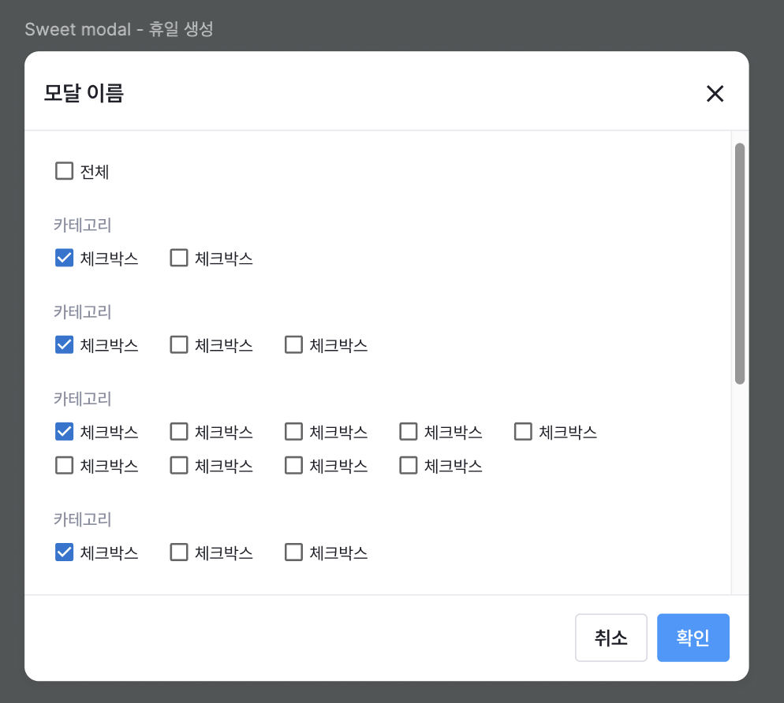Click the 확인 confirm button
Screen dimensions: 784x703
pos(693,638)
